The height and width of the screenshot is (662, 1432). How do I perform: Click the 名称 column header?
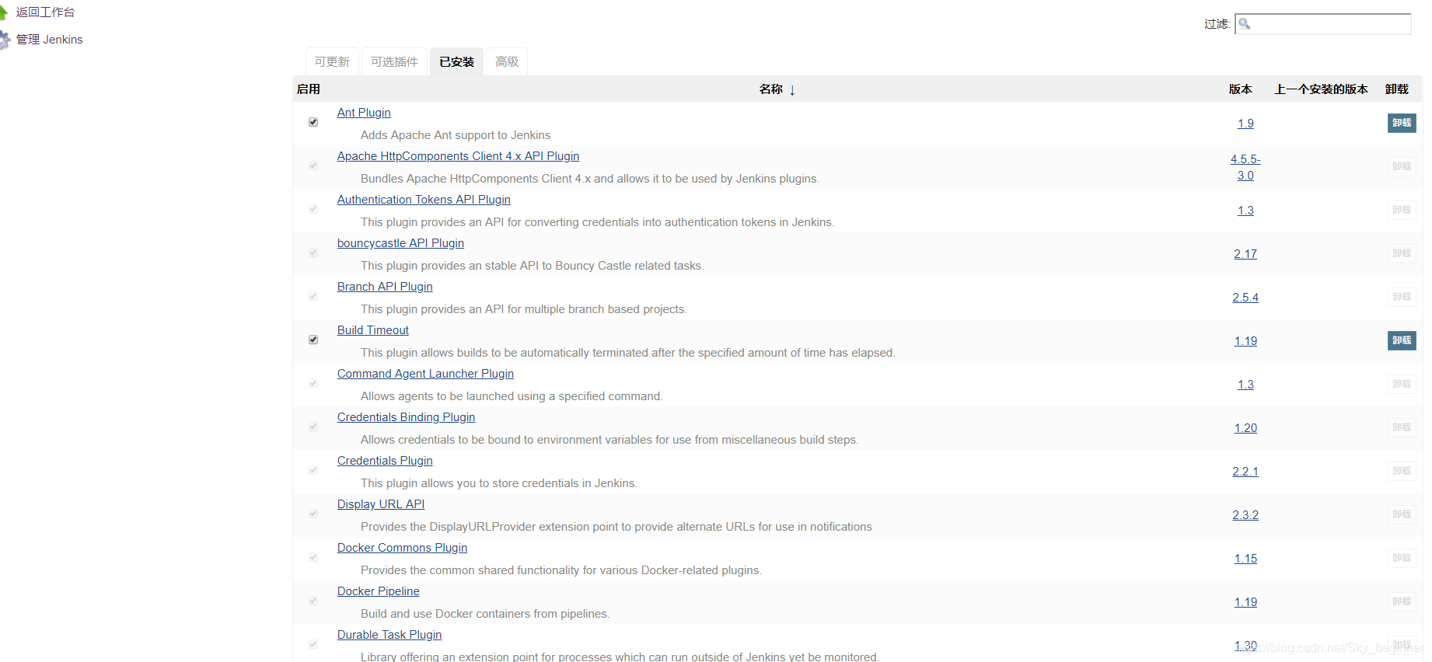(770, 89)
